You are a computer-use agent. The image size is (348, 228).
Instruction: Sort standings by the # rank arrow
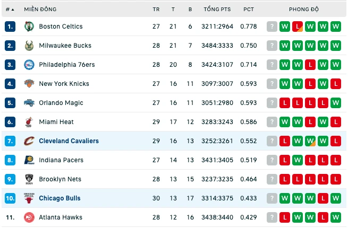pos(10,10)
